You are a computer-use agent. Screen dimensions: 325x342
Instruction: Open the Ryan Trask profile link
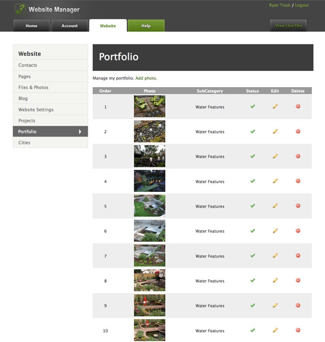279,5
